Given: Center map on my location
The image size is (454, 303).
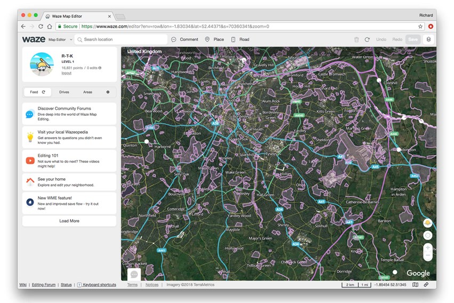Looking at the screenshot, I should tap(427, 235).
